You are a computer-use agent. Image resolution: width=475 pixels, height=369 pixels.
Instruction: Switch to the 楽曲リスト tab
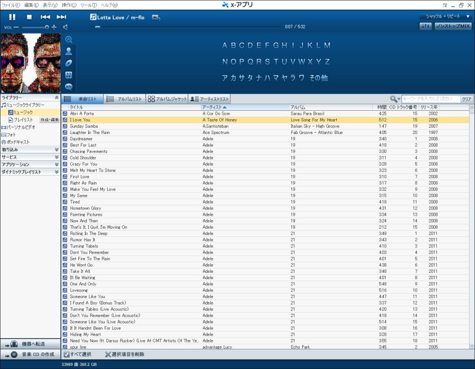coord(83,99)
